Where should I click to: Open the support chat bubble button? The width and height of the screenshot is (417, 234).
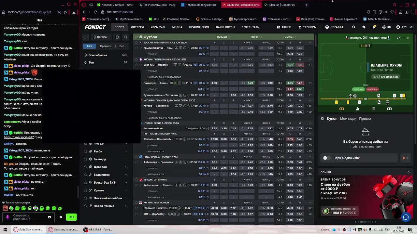point(406,217)
